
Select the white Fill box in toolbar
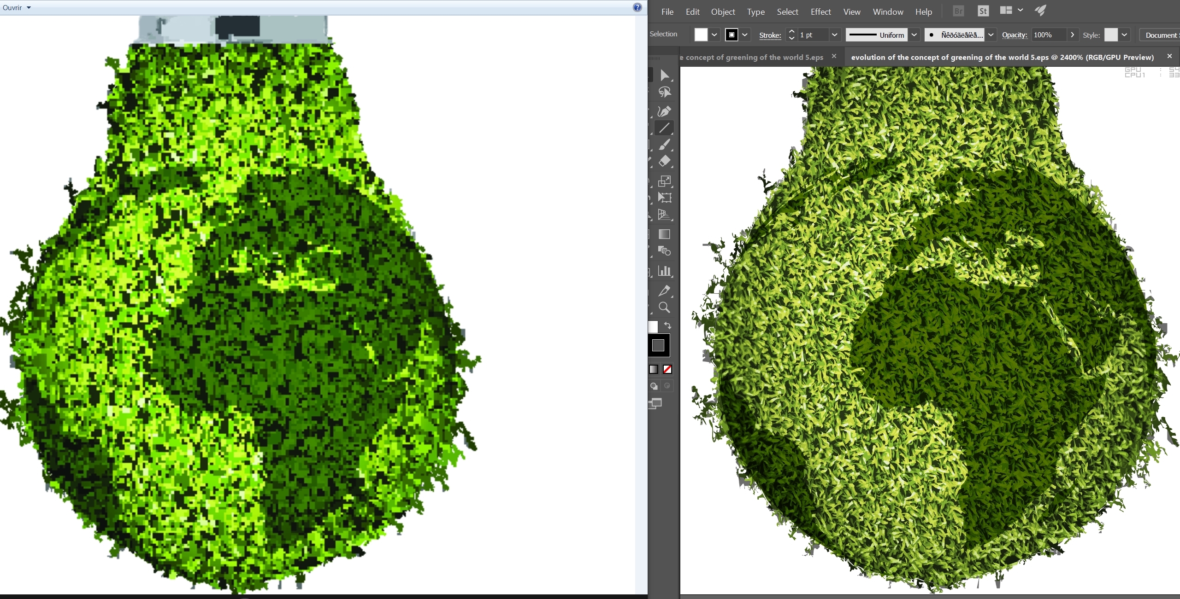point(653,327)
